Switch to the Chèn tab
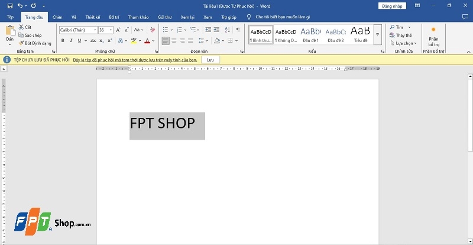The width and height of the screenshot is (473, 245). pos(57,17)
